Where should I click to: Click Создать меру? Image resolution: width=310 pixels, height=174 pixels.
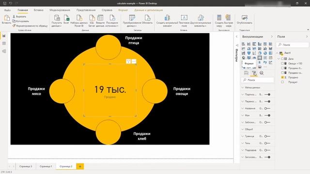(219, 21)
